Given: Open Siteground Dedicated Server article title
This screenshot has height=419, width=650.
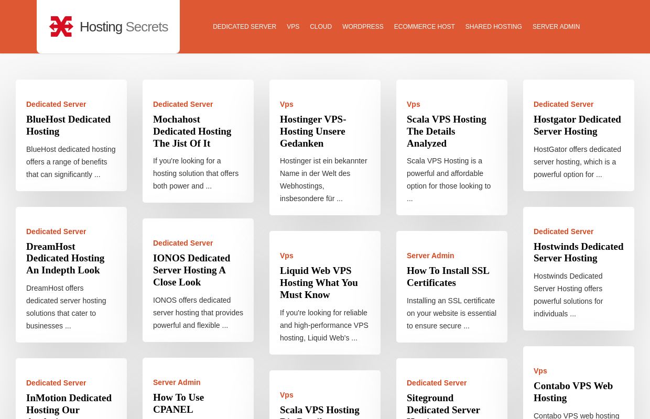Looking at the screenshot, I should [443, 405].
